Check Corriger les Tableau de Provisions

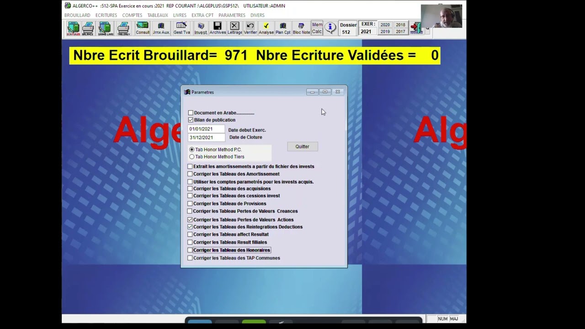tap(190, 204)
